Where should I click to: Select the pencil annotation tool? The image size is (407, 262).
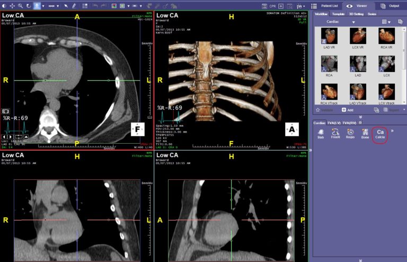point(74,6)
